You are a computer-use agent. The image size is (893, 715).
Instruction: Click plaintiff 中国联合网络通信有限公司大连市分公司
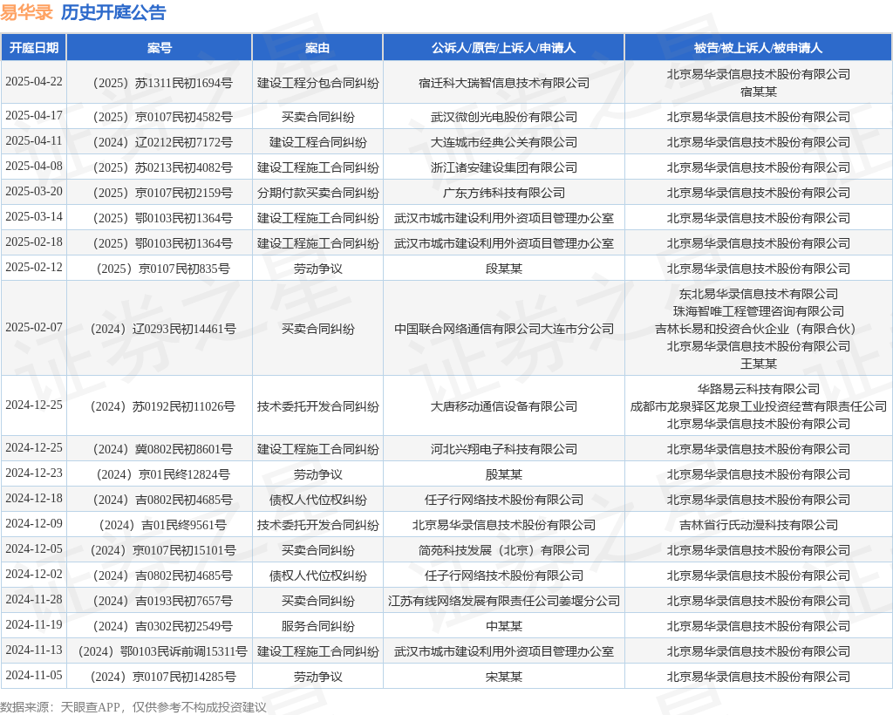(x=504, y=329)
